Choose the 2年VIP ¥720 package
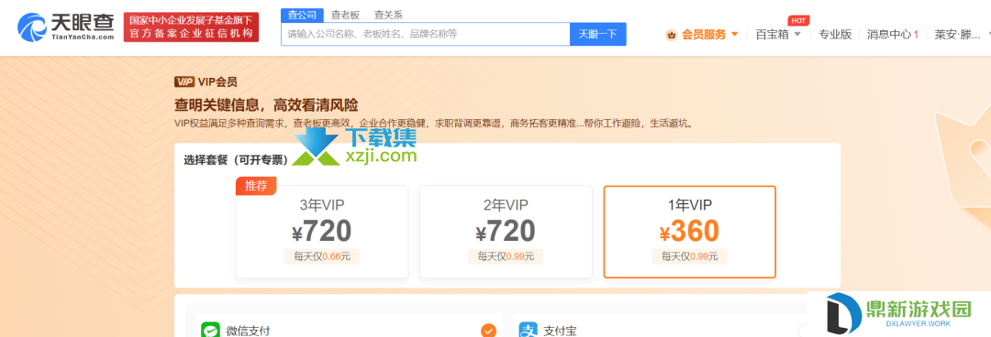The height and width of the screenshot is (337, 991). click(506, 232)
